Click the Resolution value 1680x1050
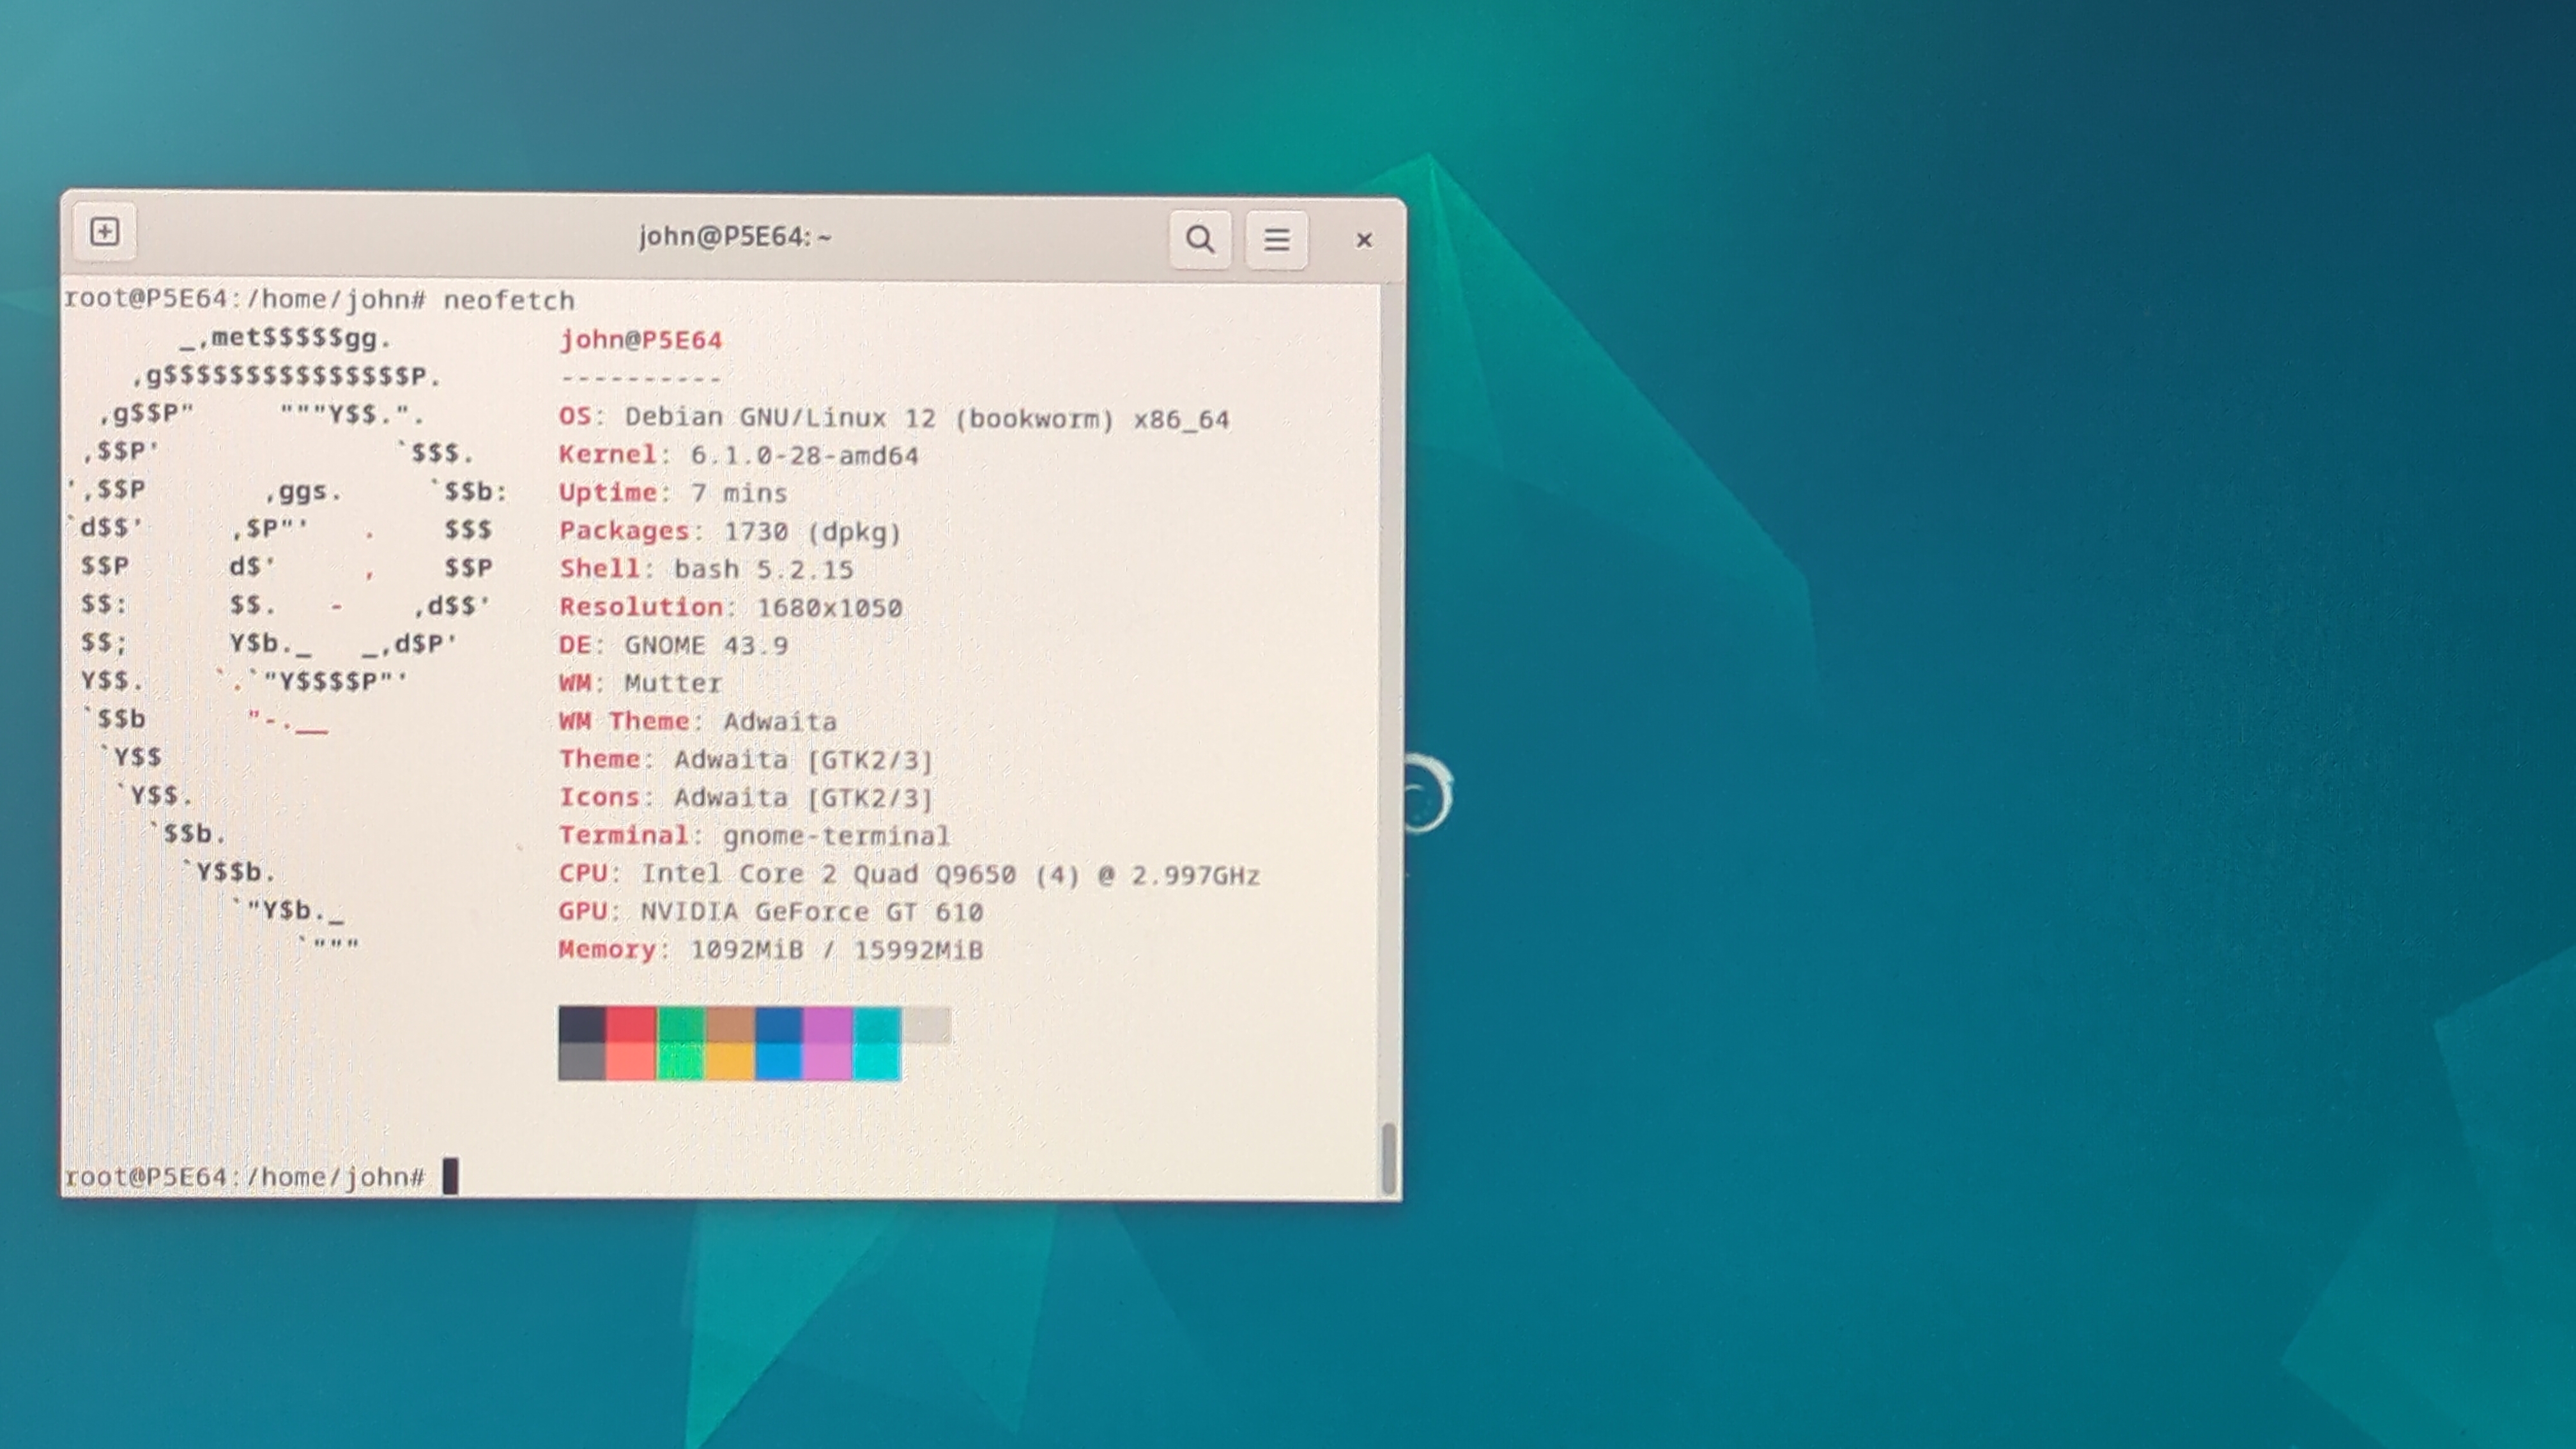2576x1449 pixels. (x=830, y=608)
